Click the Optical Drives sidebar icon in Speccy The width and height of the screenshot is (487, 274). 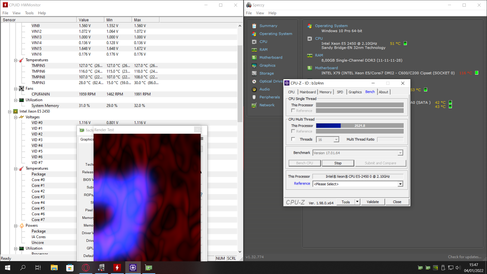pyautogui.click(x=254, y=81)
